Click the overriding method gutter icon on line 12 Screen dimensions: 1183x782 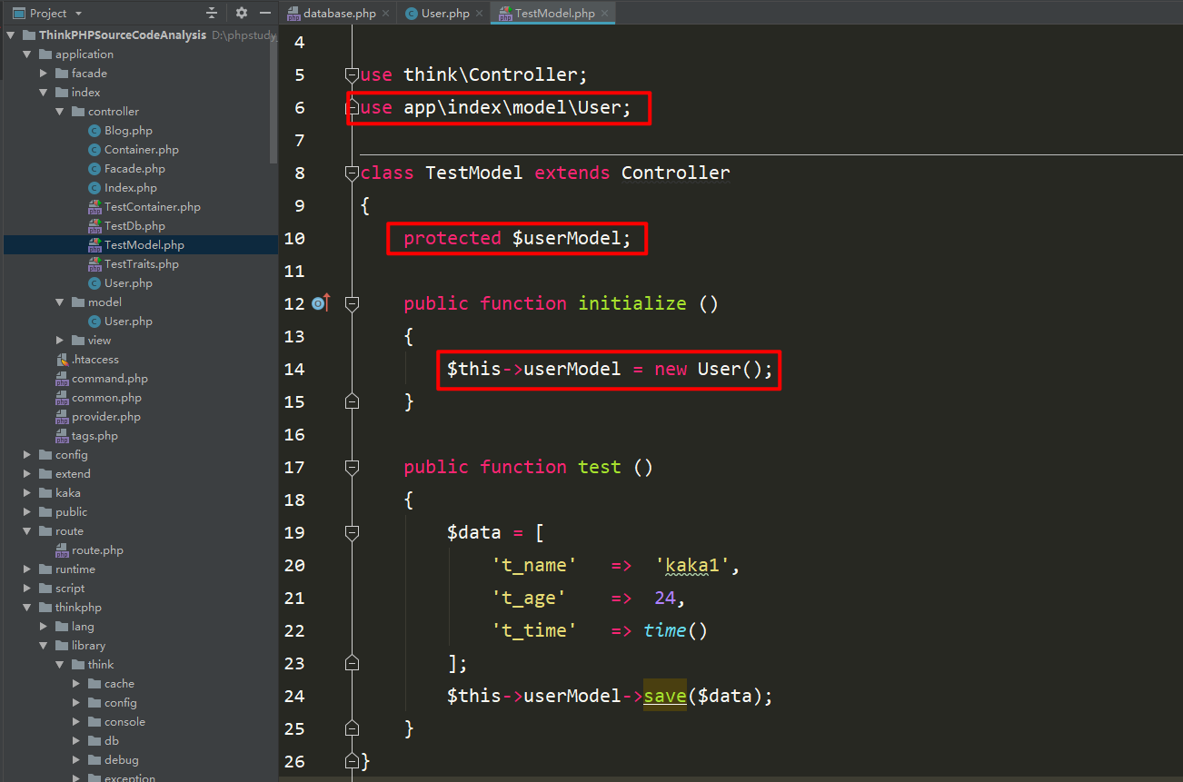pos(321,303)
